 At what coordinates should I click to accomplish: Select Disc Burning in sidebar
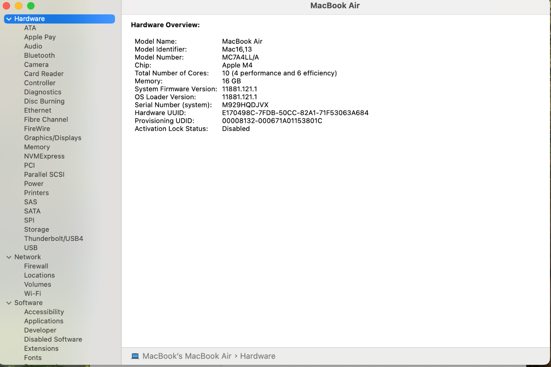point(44,101)
